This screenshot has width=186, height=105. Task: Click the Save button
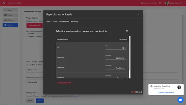click(x=40, y=101)
